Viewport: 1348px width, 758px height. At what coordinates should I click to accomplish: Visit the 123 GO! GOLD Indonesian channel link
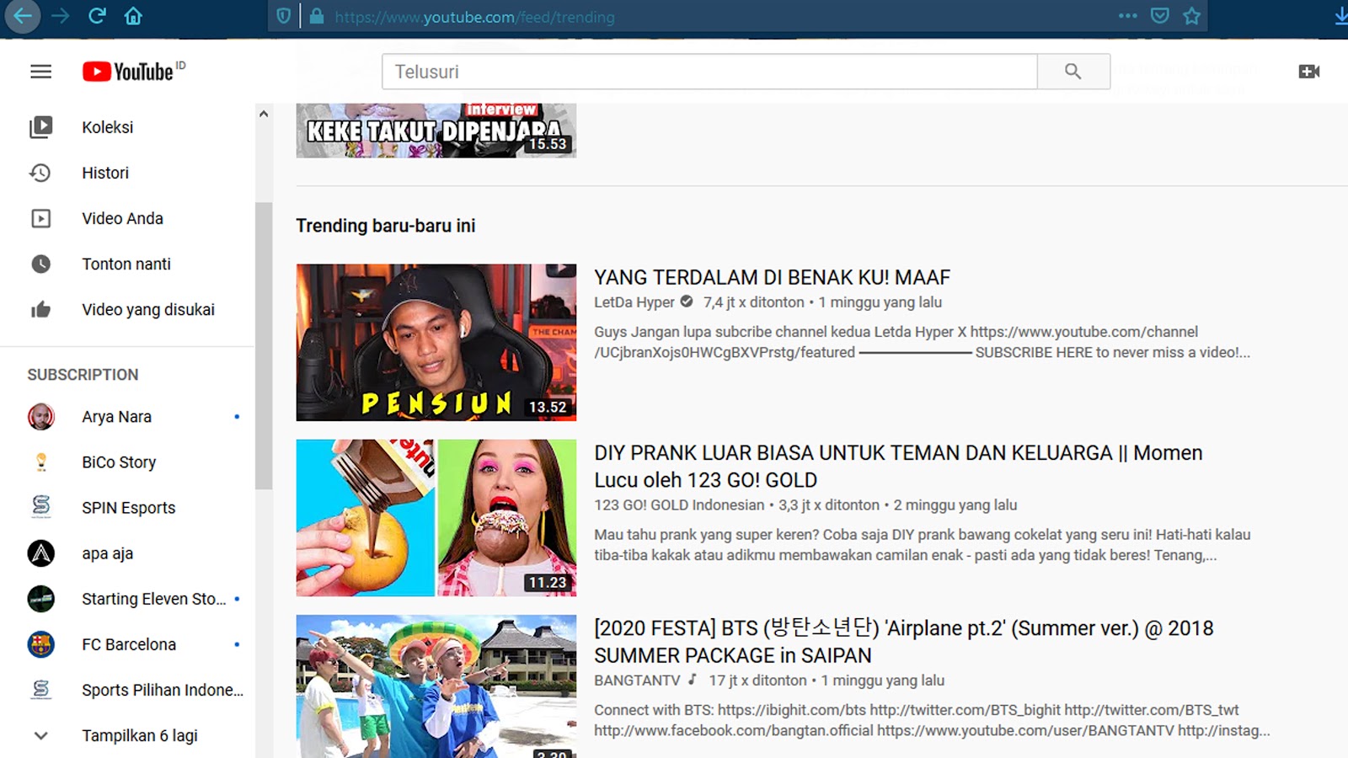coord(679,505)
